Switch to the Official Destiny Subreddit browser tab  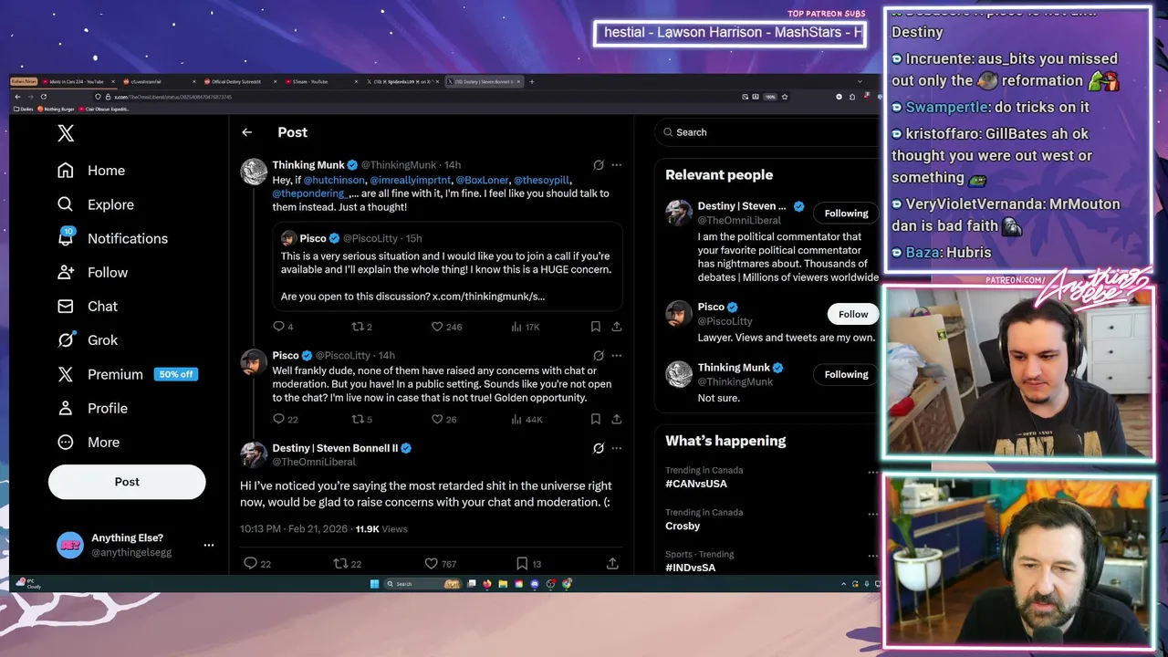[238, 81]
